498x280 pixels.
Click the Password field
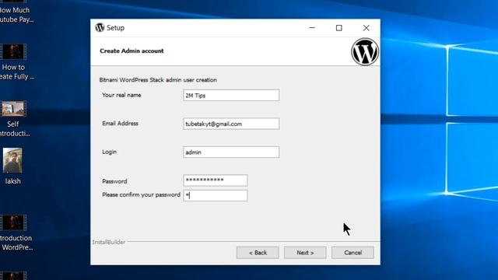tap(216, 180)
